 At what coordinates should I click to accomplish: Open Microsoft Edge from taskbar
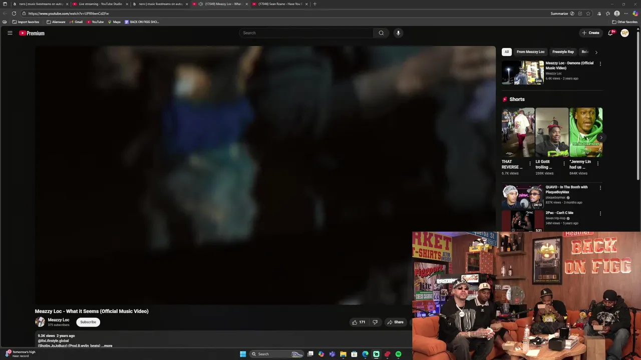(x=365, y=354)
